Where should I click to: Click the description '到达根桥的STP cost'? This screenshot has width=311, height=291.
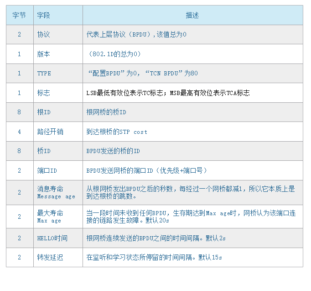[117, 132]
